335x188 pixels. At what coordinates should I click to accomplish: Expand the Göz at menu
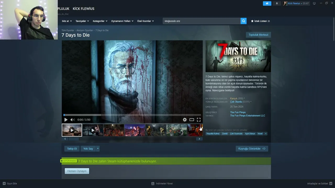coord(66,21)
